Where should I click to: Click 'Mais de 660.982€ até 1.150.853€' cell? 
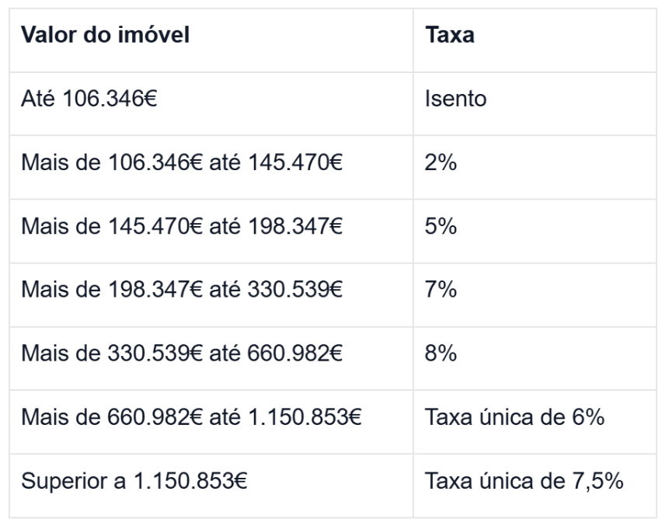pos(211,422)
